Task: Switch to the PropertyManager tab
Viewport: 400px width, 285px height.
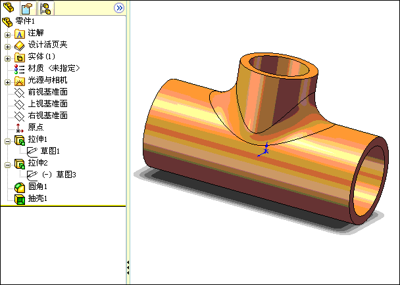Action: [28, 8]
